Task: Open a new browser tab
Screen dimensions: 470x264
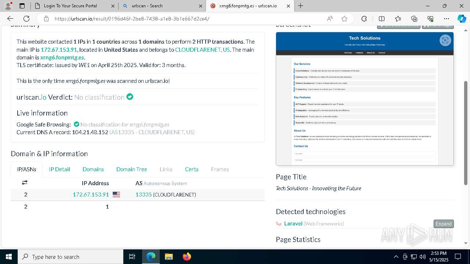Action: (301, 6)
